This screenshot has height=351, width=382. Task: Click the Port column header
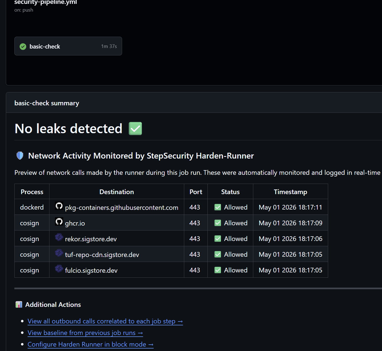click(196, 192)
